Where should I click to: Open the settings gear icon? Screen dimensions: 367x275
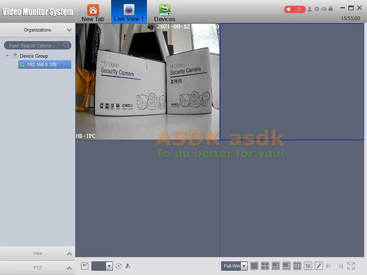click(316, 9)
